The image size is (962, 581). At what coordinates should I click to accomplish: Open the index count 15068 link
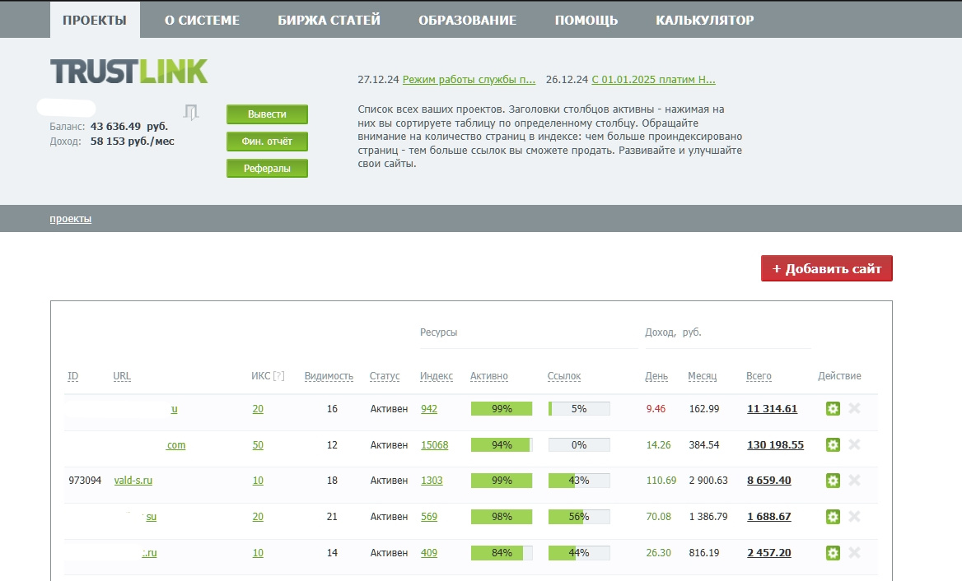[x=434, y=445]
